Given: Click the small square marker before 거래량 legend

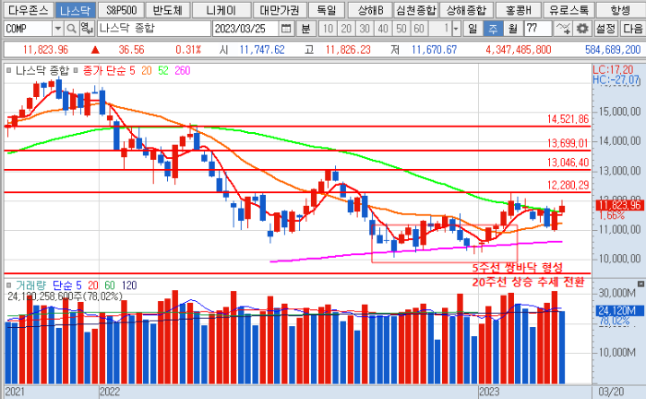Looking at the screenshot, I should (x=8, y=284).
